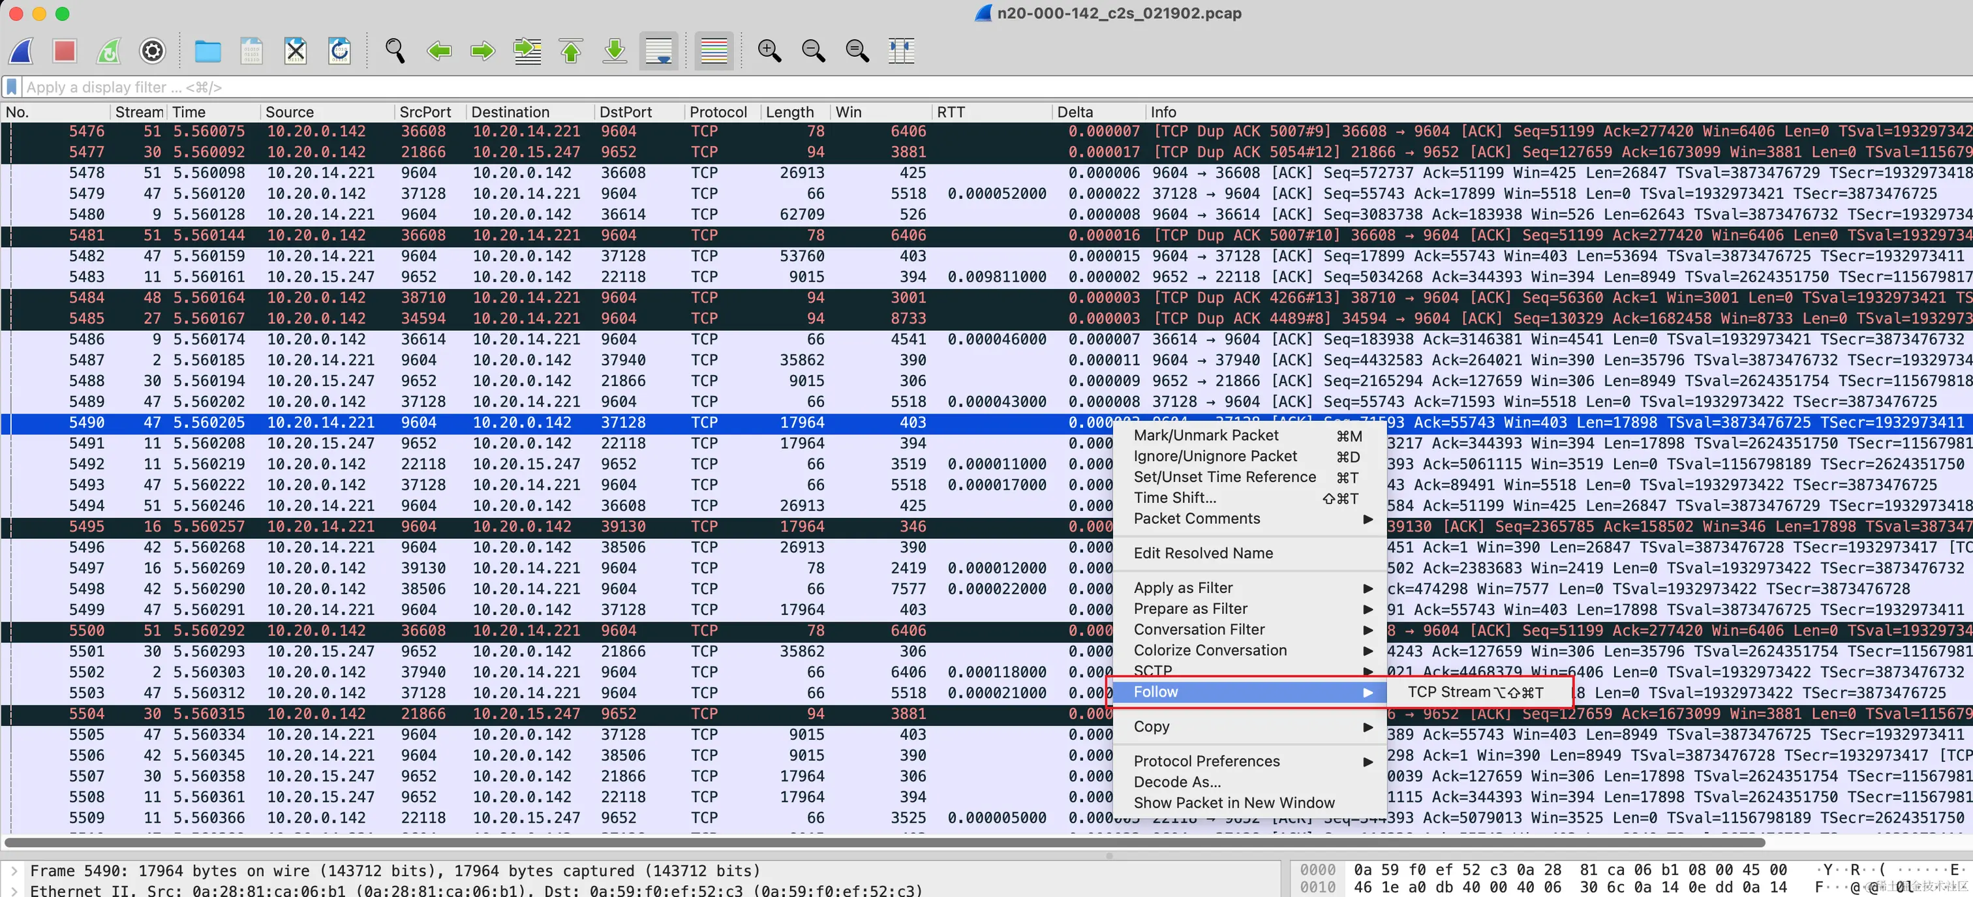Image resolution: width=1973 pixels, height=897 pixels.
Task: Save this capture file icon
Action: 251,52
